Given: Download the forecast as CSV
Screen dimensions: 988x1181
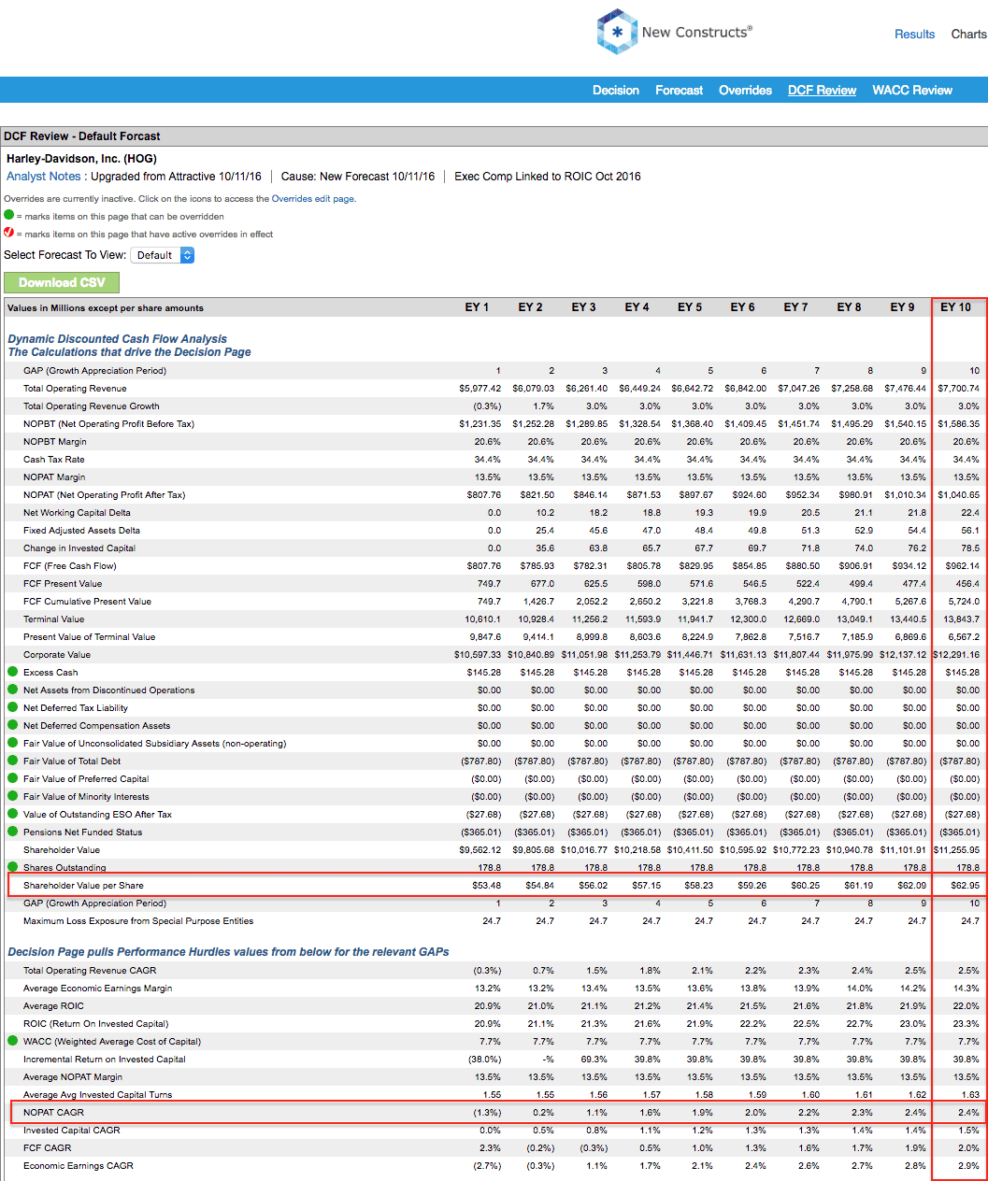Looking at the screenshot, I should 62,282.
